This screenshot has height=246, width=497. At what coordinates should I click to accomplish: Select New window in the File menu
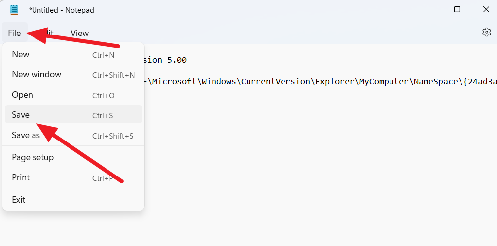(x=73, y=75)
